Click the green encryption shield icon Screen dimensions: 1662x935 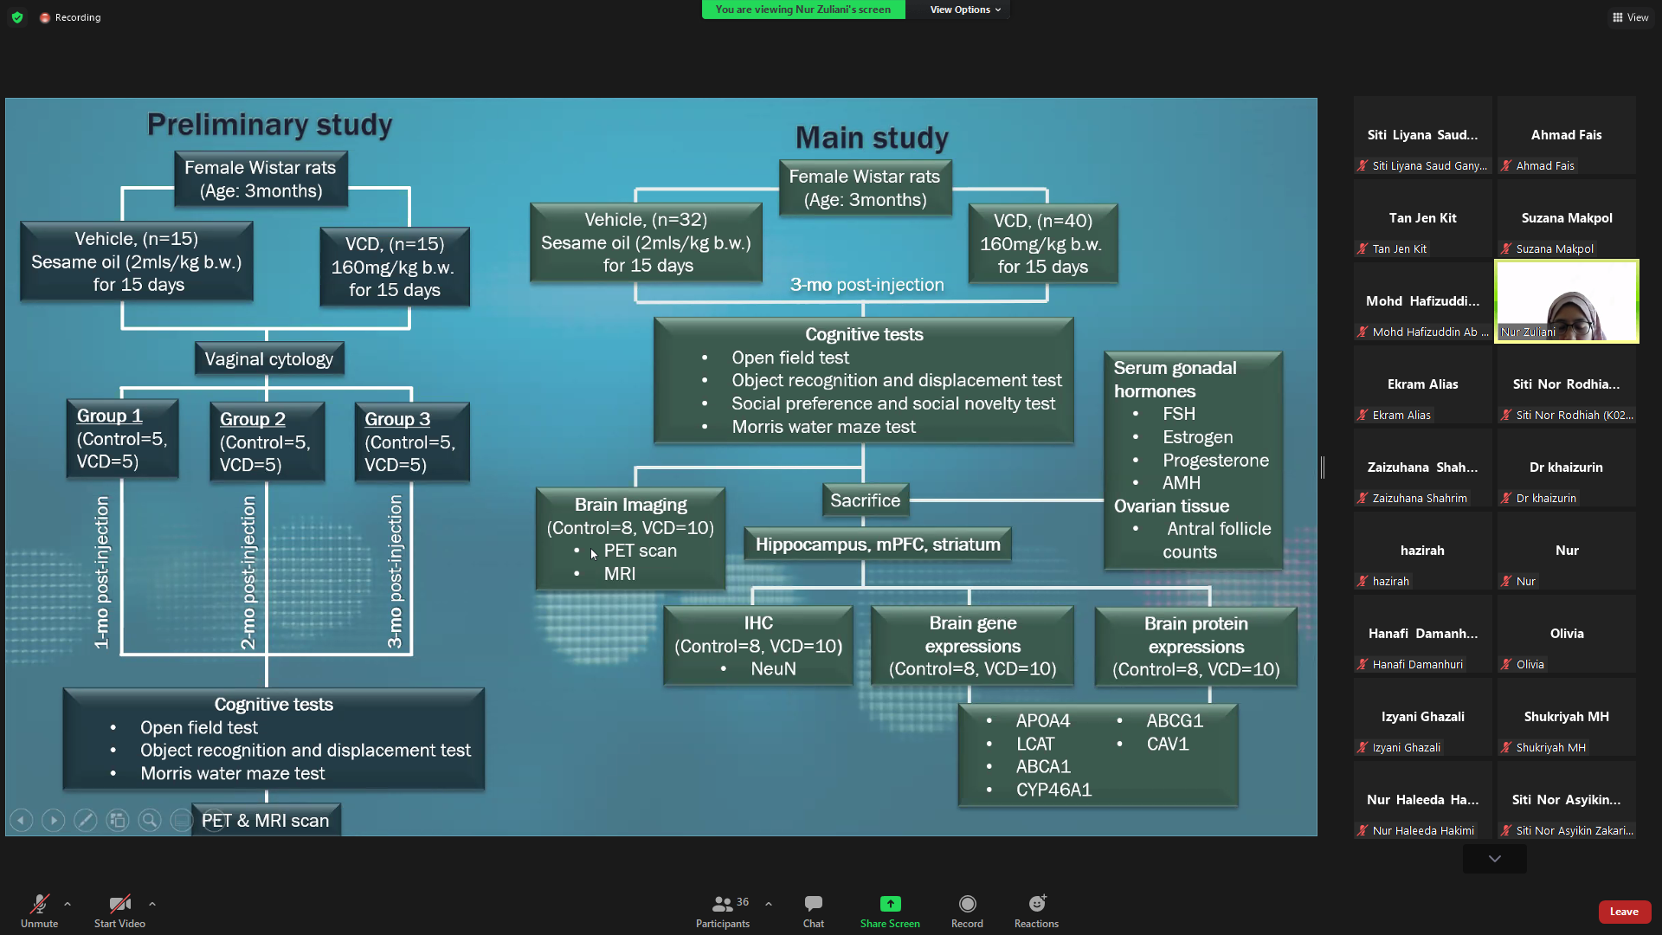tap(17, 17)
